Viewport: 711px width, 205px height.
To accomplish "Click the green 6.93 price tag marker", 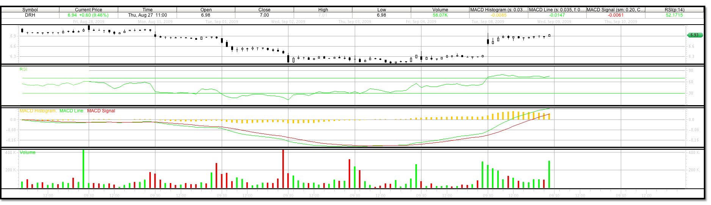I will (x=695, y=35).
